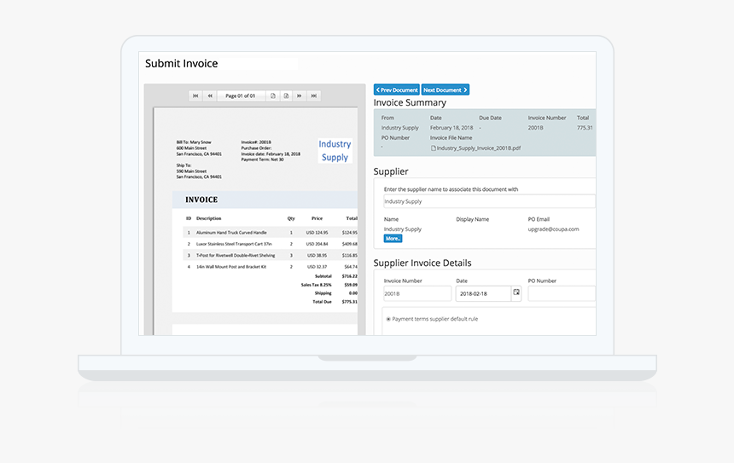The image size is (734, 463).
Task: Click Invoice Number field showing 2001B
Action: [417, 293]
